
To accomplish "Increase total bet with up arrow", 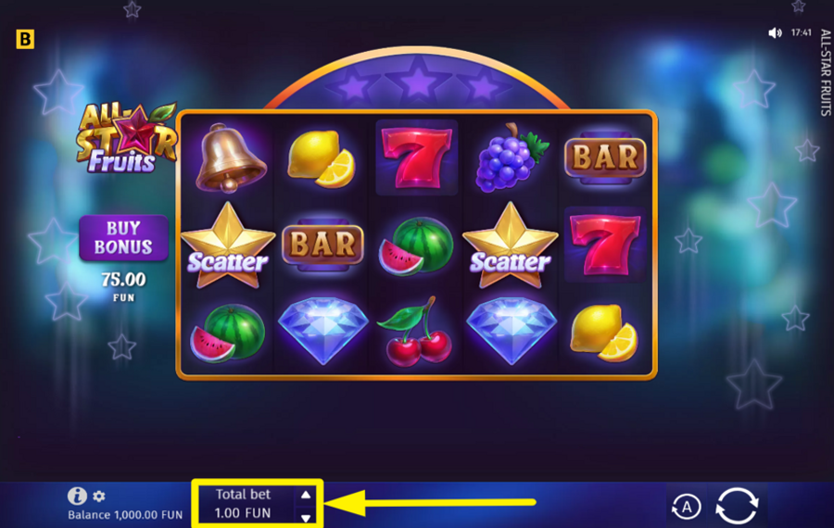I will (x=306, y=495).
